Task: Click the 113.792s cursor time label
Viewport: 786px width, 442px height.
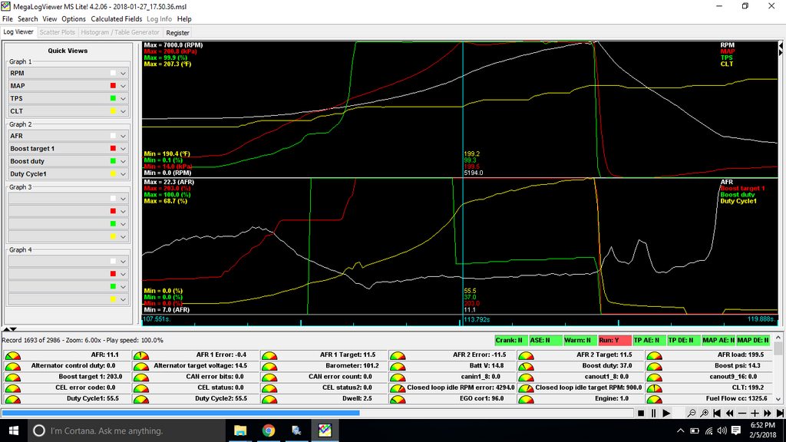Action: [477, 319]
